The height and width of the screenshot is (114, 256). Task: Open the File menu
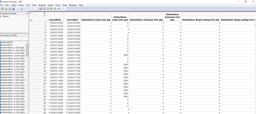tap(2, 5)
